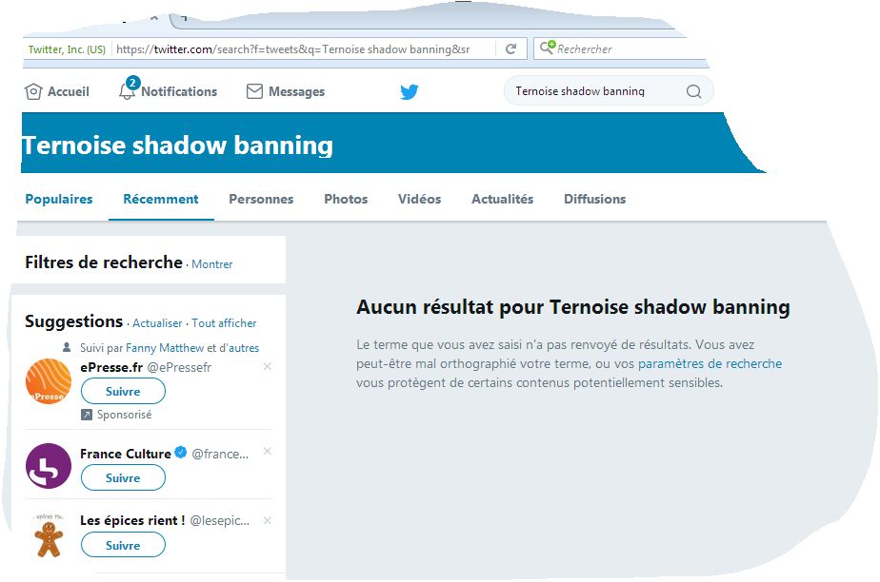Open France Culture purple avatar
The height and width of the screenshot is (582, 880).
[49, 466]
